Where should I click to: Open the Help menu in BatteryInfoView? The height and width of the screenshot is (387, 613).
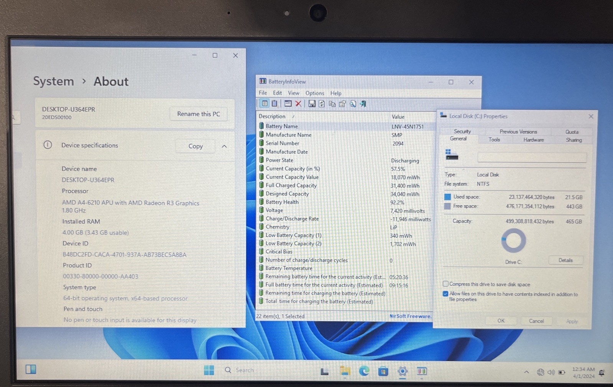click(336, 93)
